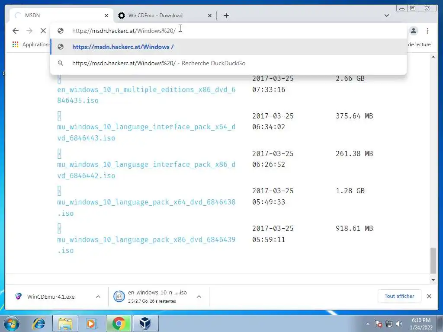Open the tab search dropdown chevron
Screen dimensions: 443x332
(386, 16)
